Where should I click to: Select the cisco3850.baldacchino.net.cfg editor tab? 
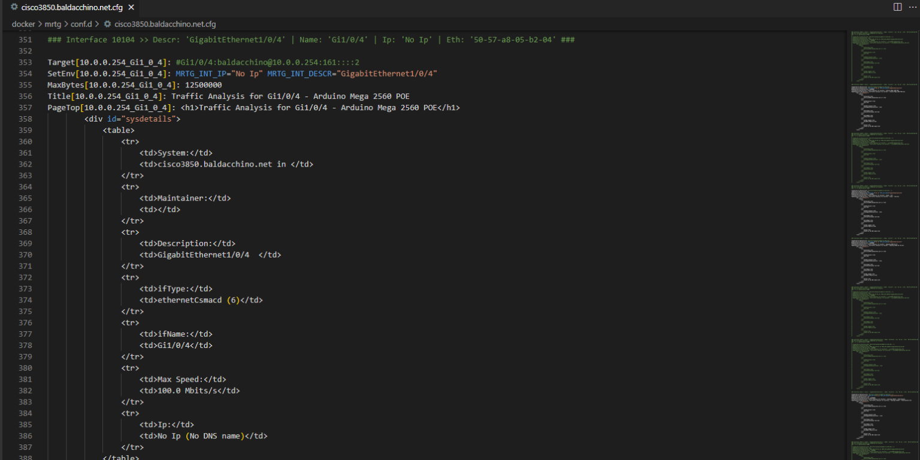pyautogui.click(x=72, y=8)
